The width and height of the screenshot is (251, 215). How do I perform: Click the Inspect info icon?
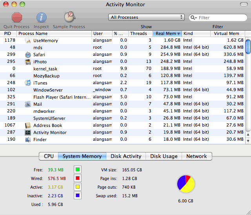click(x=42, y=17)
